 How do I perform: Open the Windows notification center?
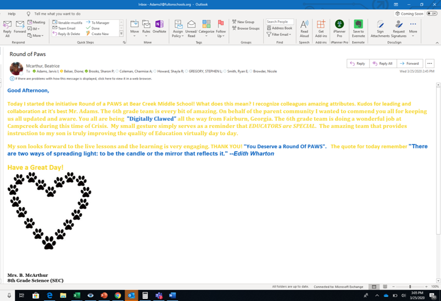(432, 296)
